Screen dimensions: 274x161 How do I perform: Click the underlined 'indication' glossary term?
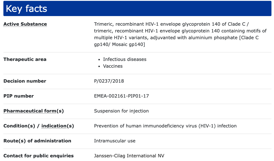point(54,126)
